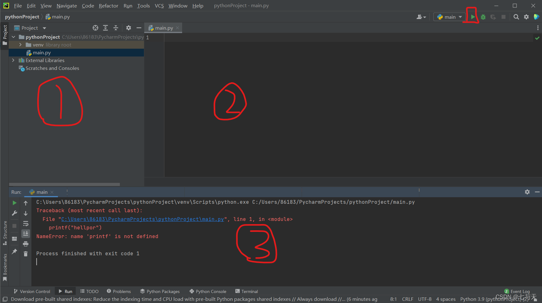Change UTF-8 file encoding
The image size is (542, 303).
425,299
